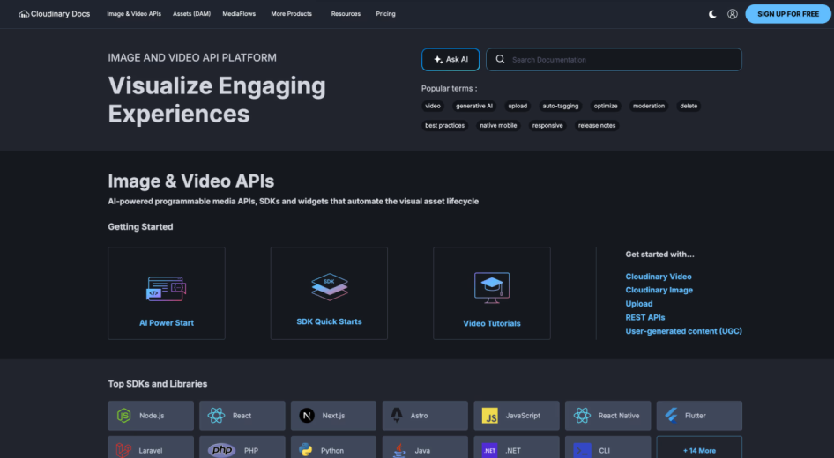Click the Next.js N logo
The width and height of the screenshot is (834, 458).
pyautogui.click(x=307, y=416)
